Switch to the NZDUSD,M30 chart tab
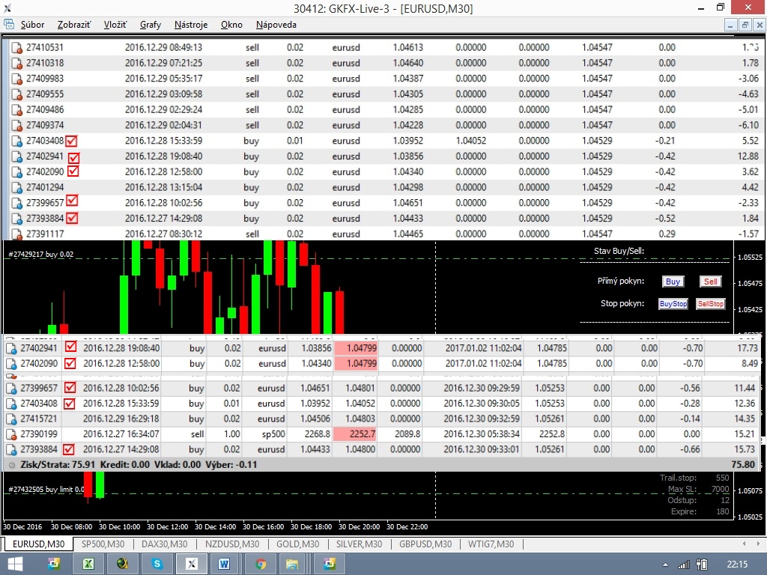 tap(232, 544)
